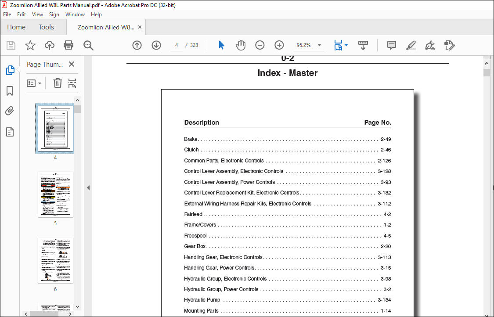
Task: Switch to the Home tab
Action: click(x=16, y=27)
